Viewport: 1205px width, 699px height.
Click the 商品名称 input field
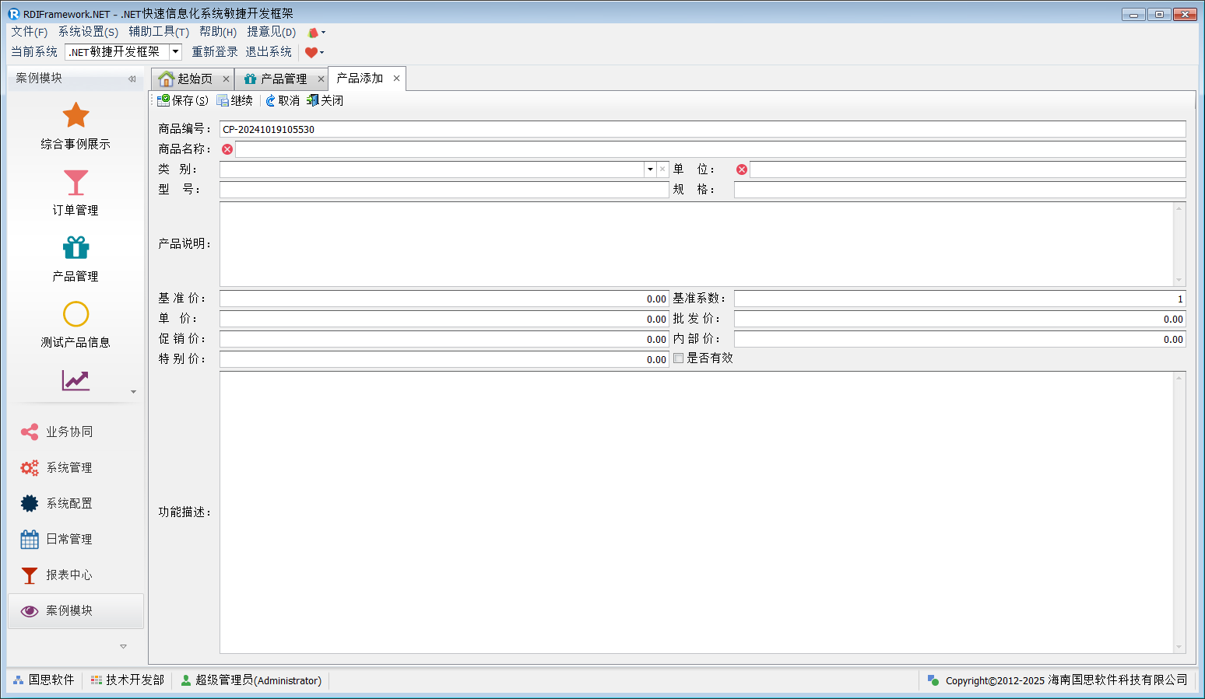pyautogui.click(x=710, y=149)
